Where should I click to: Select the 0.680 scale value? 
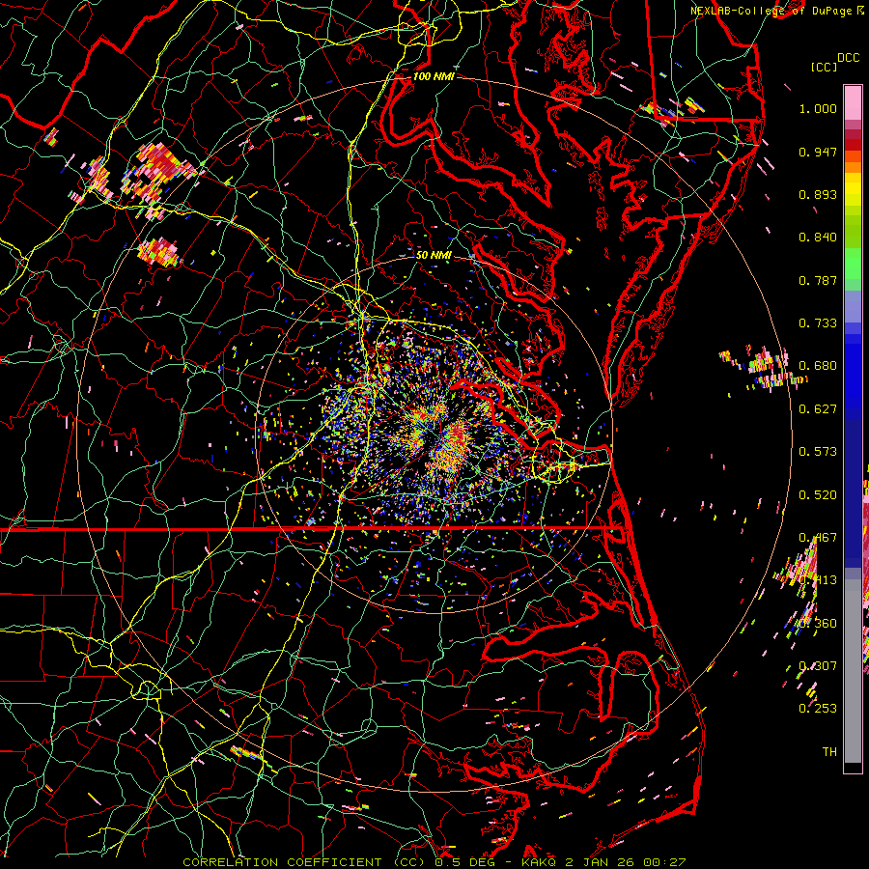[x=818, y=366]
